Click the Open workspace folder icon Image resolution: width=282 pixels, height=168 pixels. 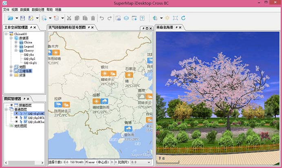11,18
